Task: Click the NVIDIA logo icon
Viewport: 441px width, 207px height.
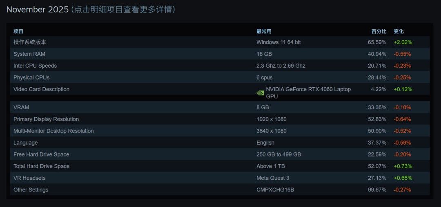Action: coord(260,93)
